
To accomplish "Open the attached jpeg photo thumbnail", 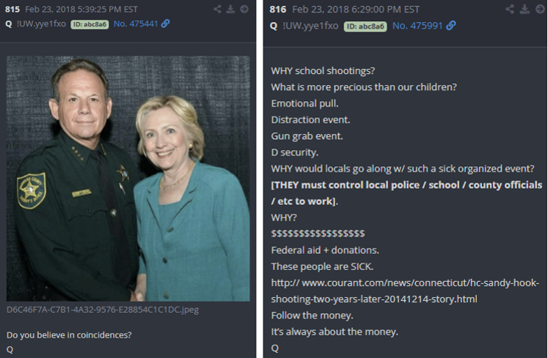I will coord(128,179).
